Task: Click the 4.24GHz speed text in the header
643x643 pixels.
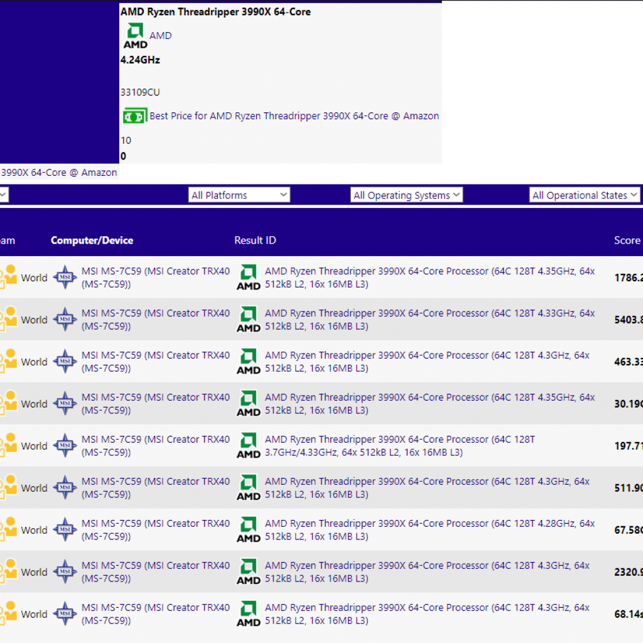Action: coord(140,60)
